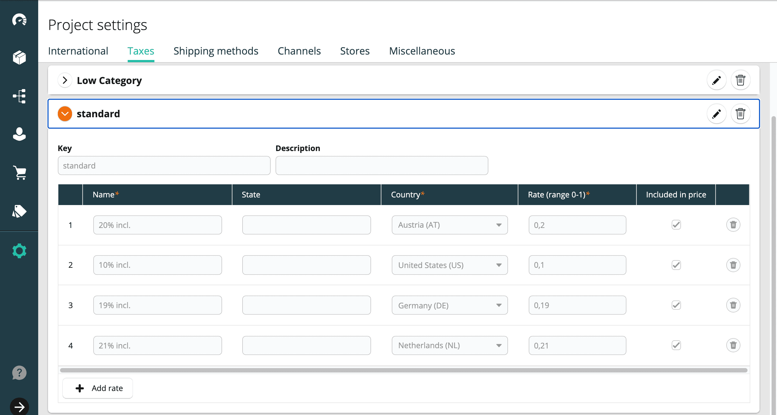Open the Customers person icon in sidebar

19,134
